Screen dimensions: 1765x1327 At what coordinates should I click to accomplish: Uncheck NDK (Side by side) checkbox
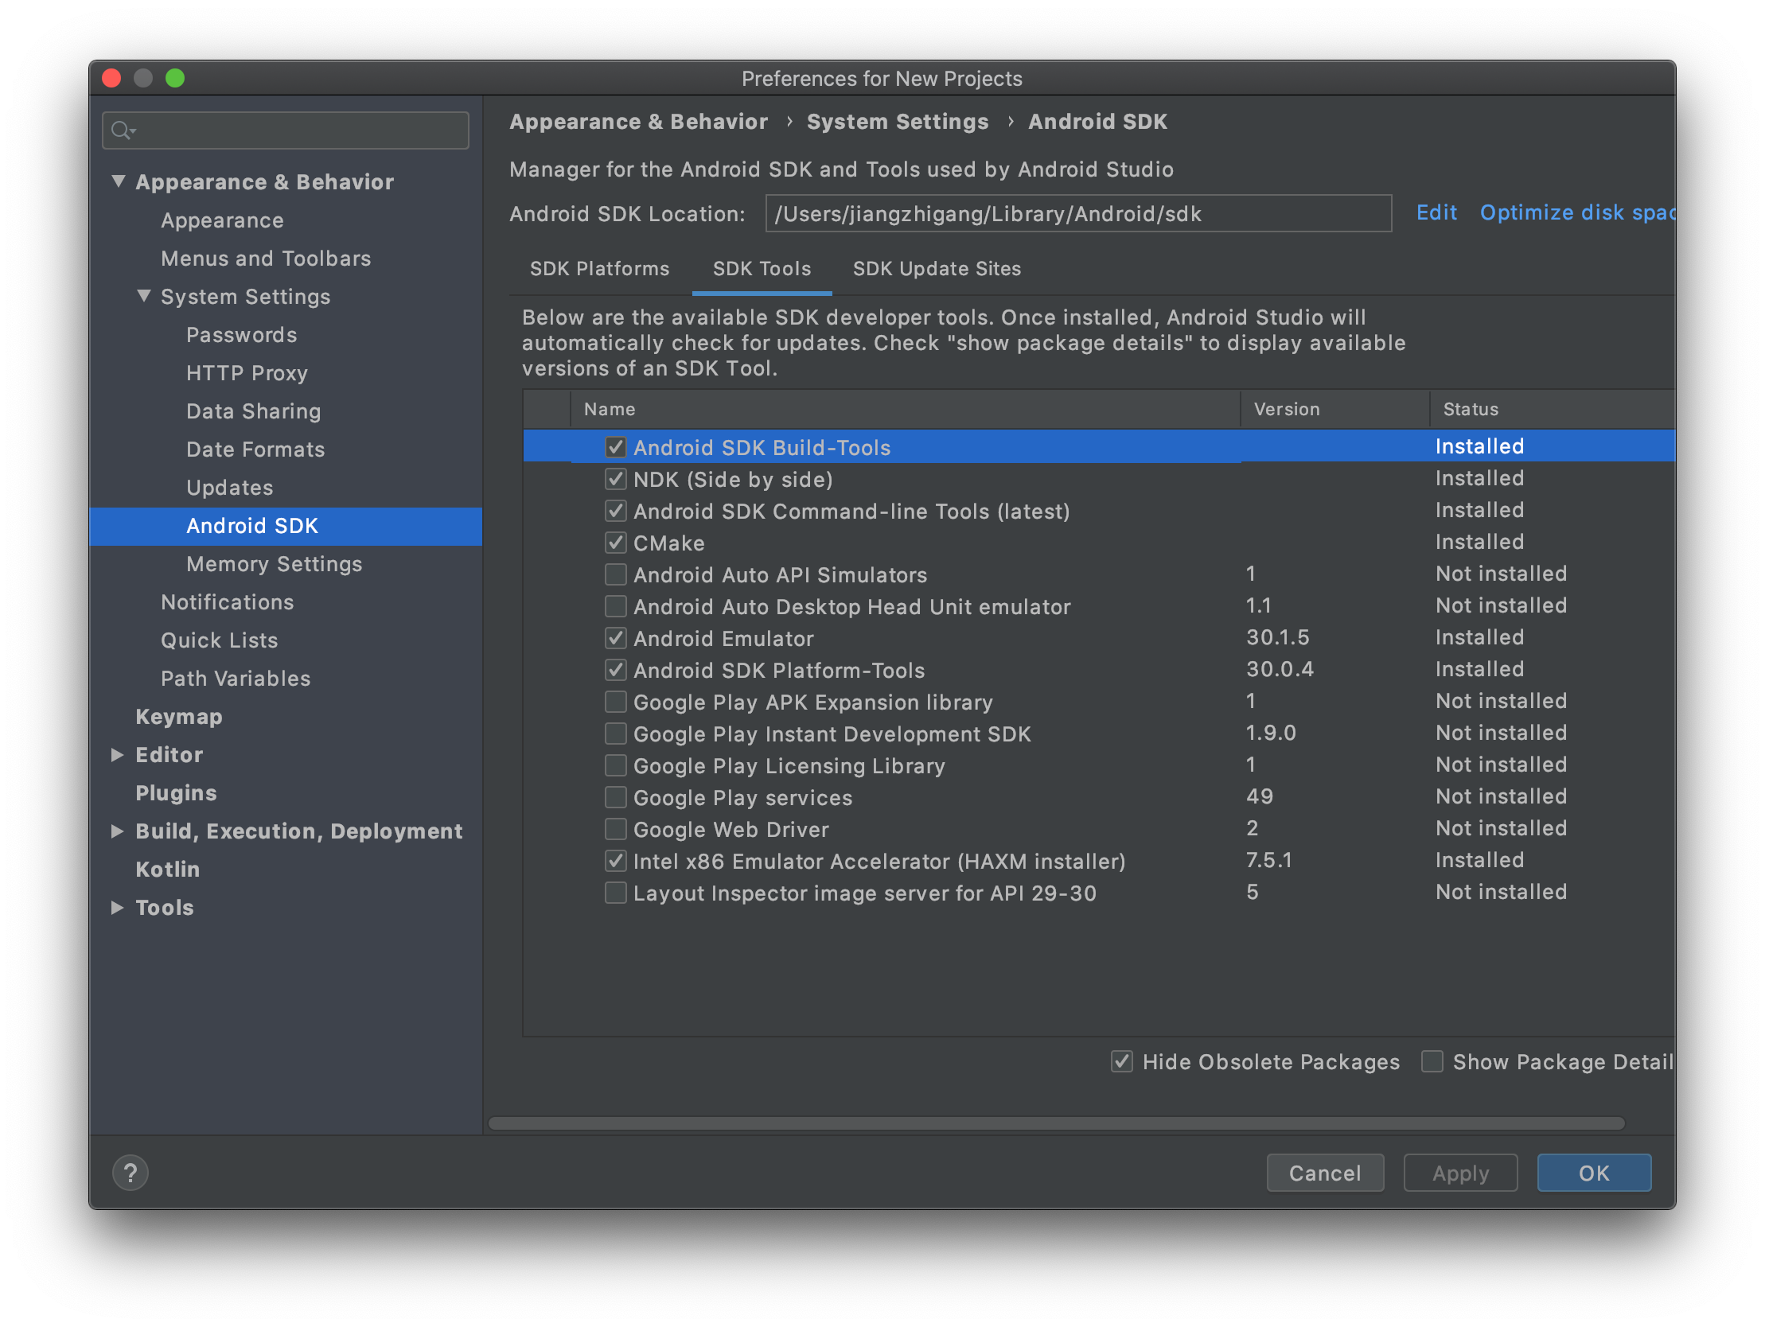[615, 479]
